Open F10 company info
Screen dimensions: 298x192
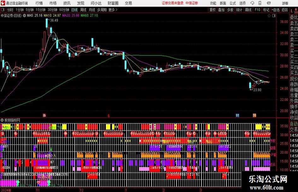click(x=258, y=10)
